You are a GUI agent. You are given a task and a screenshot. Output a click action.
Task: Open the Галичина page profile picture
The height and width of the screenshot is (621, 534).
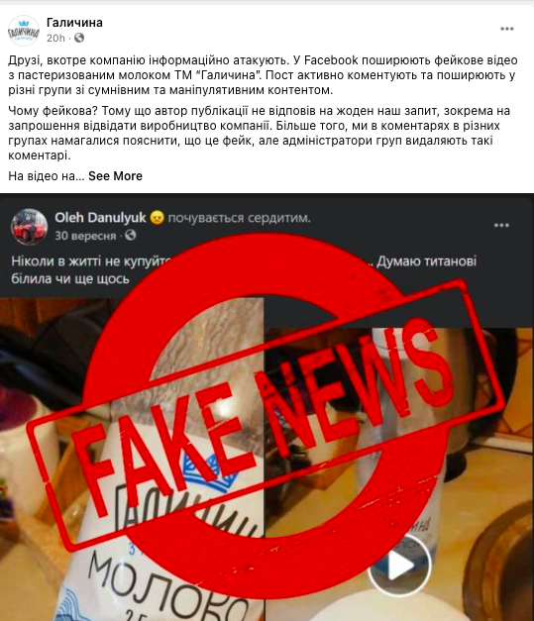[x=24, y=31]
